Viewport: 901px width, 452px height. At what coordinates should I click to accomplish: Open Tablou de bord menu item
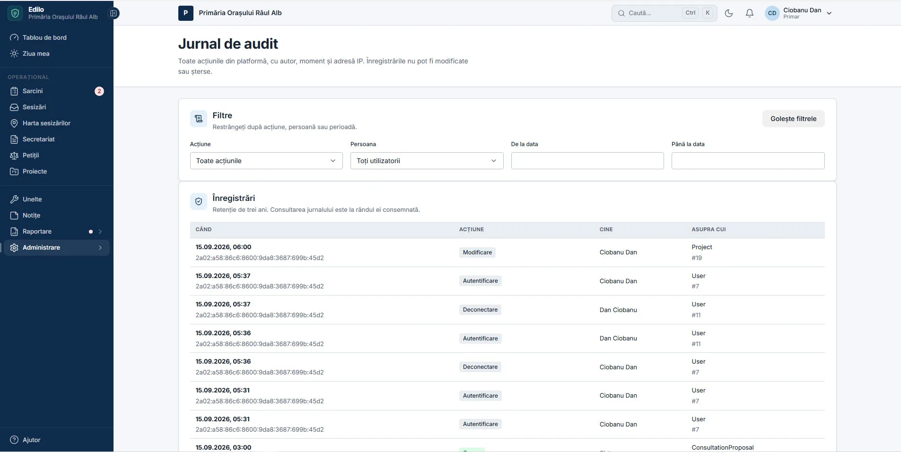click(x=57, y=37)
